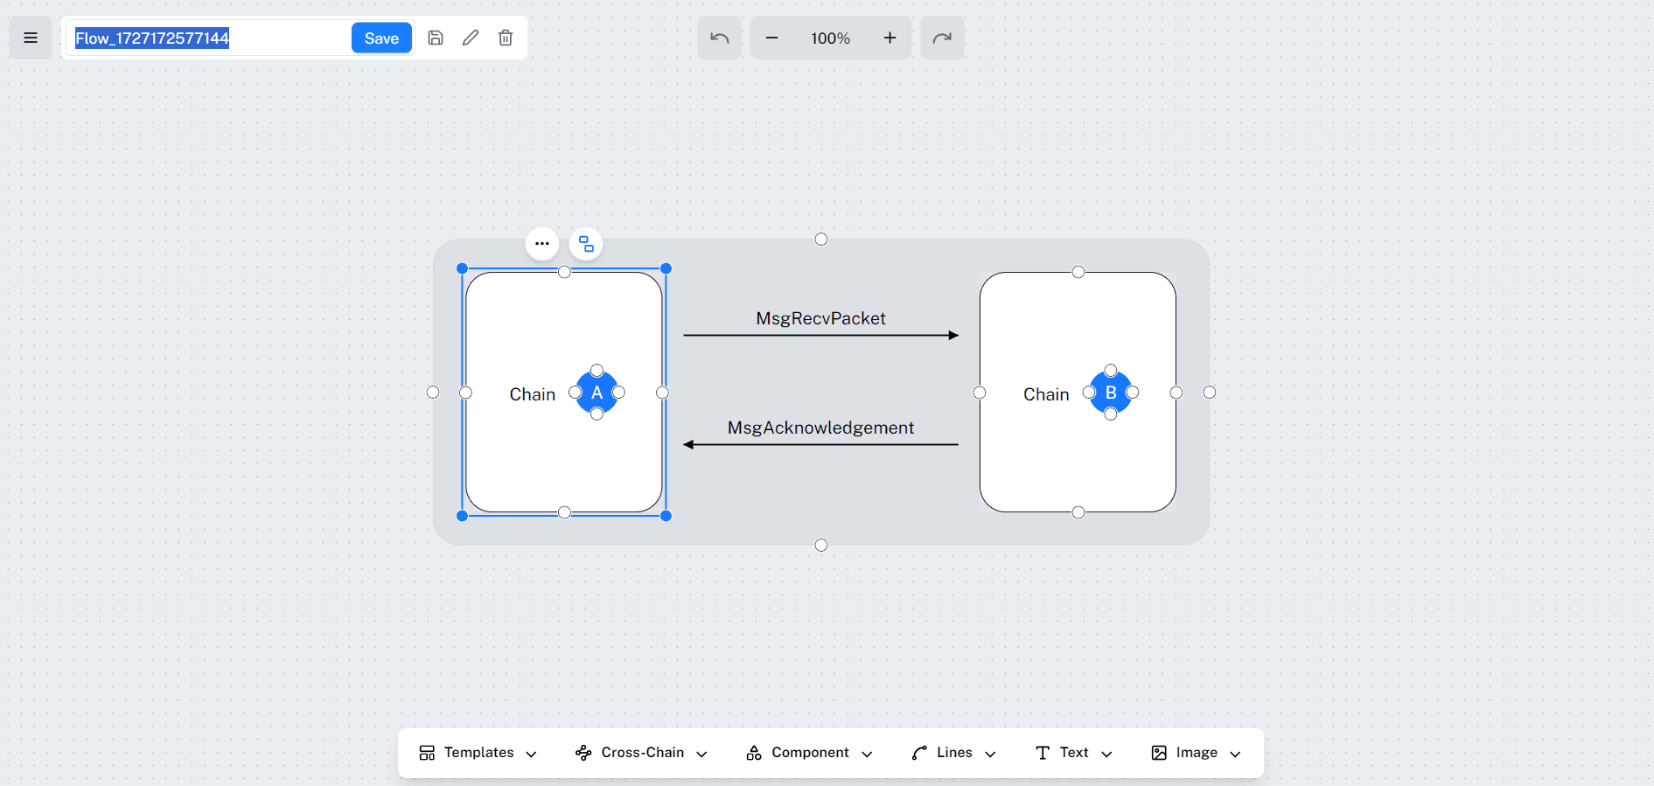Click the undo arrow button
This screenshot has width=1654, height=786.
719,38
